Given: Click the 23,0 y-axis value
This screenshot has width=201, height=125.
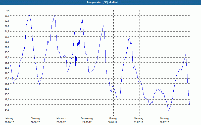Looking at the screenshot, I should [x=7, y=16].
